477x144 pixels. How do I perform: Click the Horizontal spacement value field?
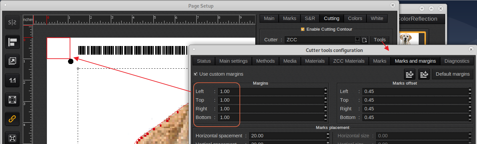[x=287, y=136]
